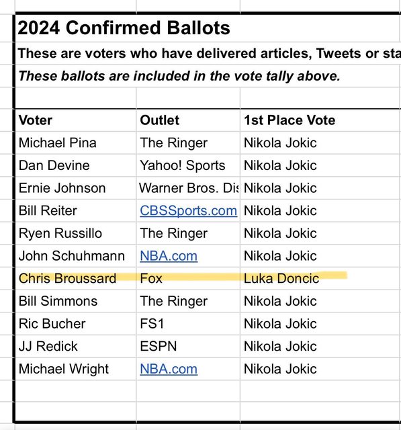This screenshot has width=401, height=430.
Task: Select the Ryen Russillo voter cell
Action: (76, 233)
